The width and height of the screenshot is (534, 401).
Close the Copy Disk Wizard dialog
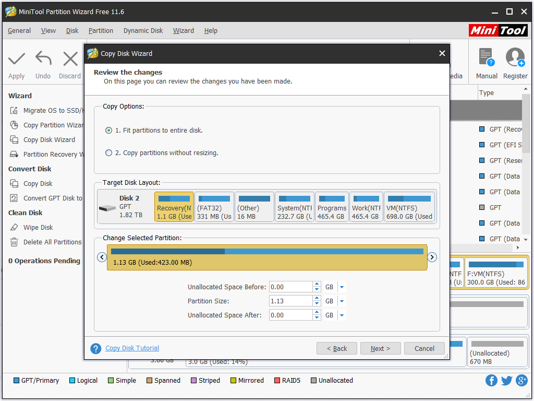[x=442, y=54]
